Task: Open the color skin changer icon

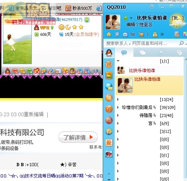Action: [x=185, y=34]
